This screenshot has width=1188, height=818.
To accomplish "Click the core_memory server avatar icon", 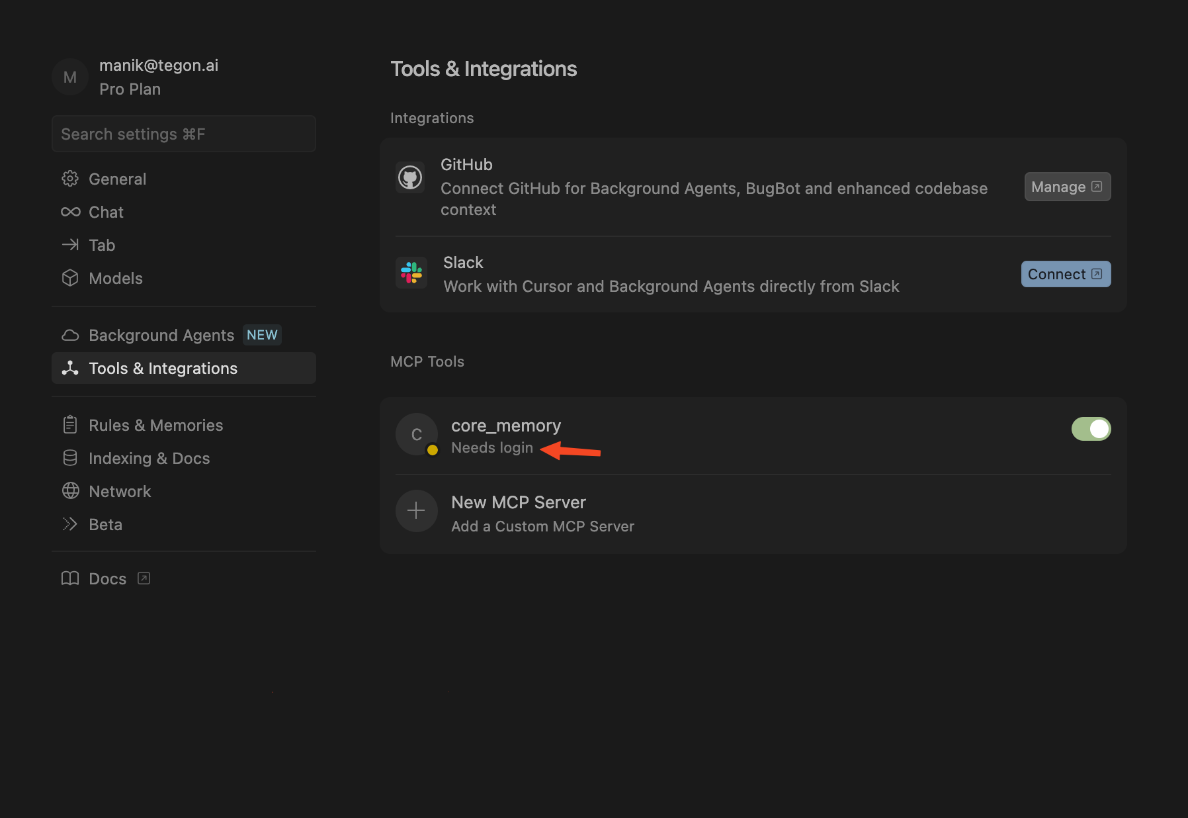I will [x=416, y=434].
